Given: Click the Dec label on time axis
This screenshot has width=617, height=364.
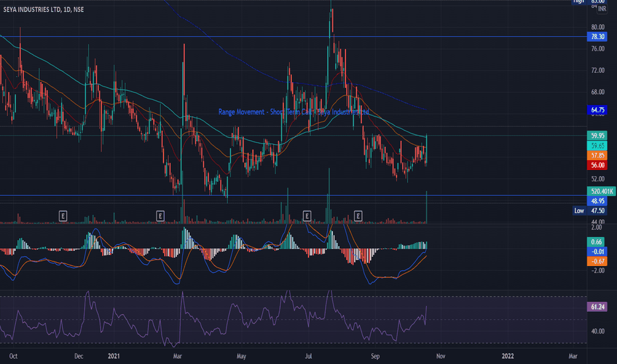Looking at the screenshot, I should [79, 356].
